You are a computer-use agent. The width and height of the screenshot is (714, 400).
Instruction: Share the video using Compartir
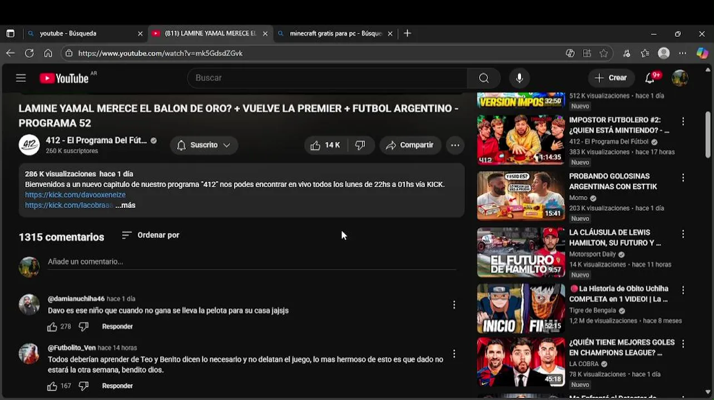(x=410, y=145)
